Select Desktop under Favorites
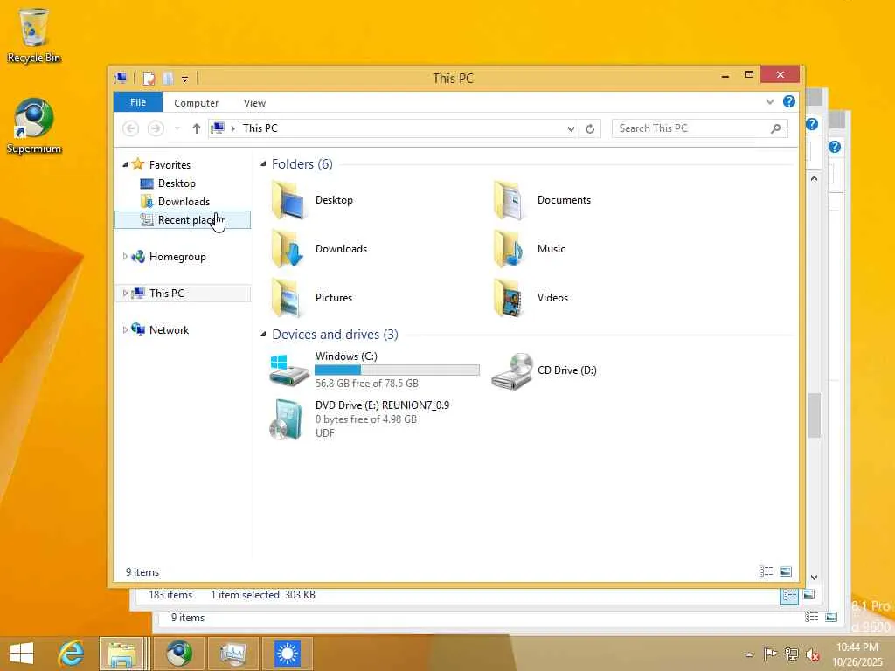The width and height of the screenshot is (895, 671). coord(177,183)
